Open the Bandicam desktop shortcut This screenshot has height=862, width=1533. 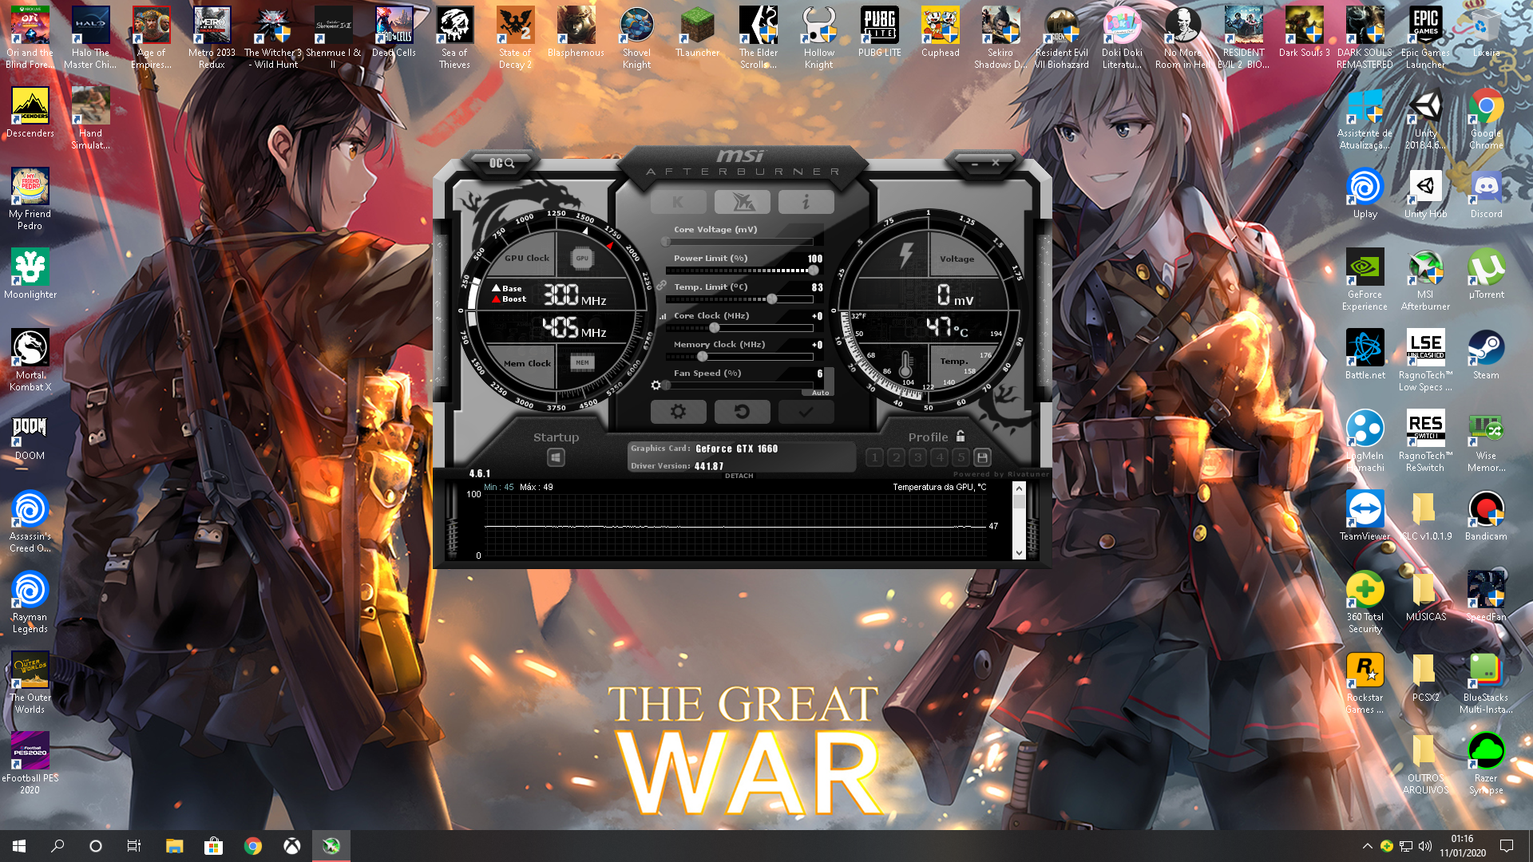coord(1487,516)
